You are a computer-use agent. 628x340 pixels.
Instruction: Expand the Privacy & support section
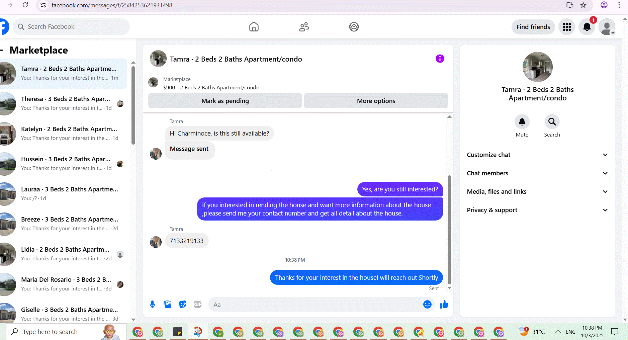click(537, 210)
